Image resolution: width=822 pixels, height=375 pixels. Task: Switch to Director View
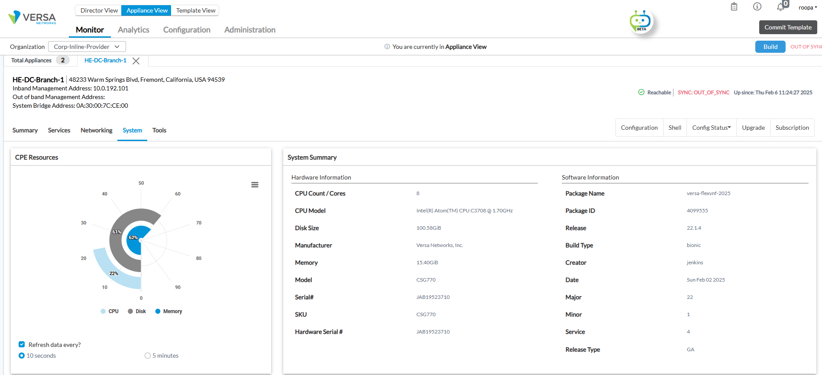(x=99, y=10)
